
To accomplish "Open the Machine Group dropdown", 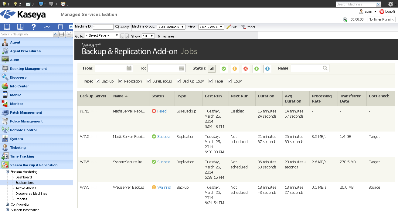I will click(171, 27).
